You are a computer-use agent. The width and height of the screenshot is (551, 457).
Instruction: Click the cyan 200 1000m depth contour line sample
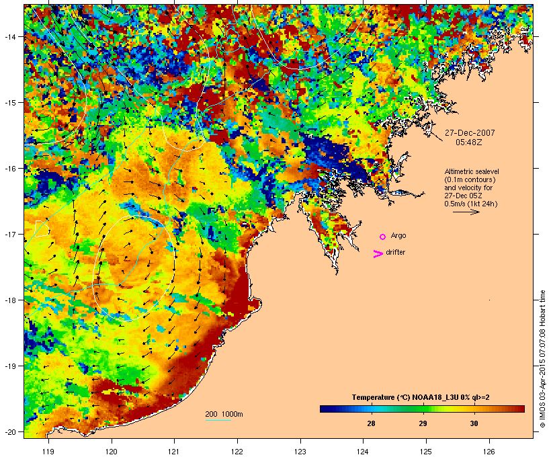218,420
